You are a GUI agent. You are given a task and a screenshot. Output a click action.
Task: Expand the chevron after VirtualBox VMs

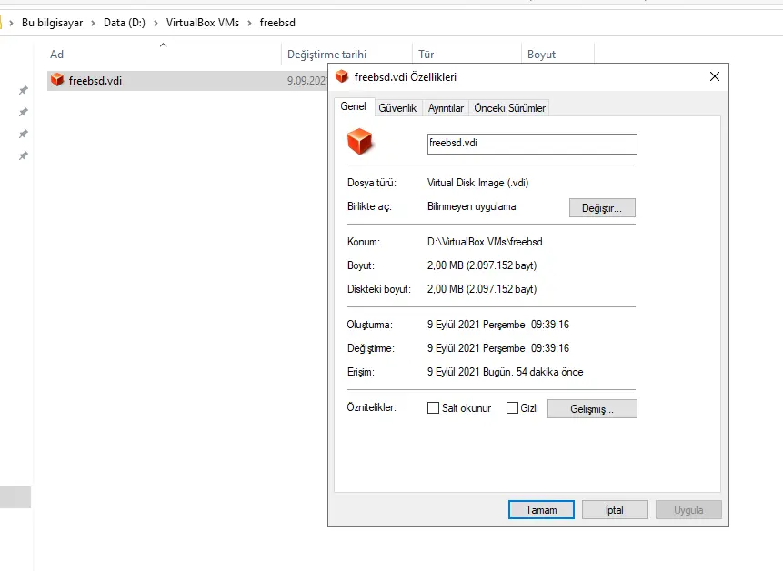(x=249, y=23)
